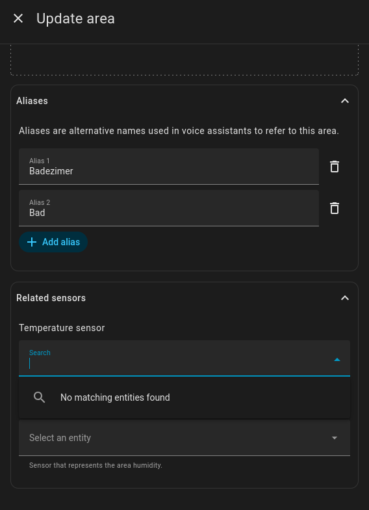The image size is (369, 510).
Task: Click the Related sensors heading
Action: pos(51,298)
